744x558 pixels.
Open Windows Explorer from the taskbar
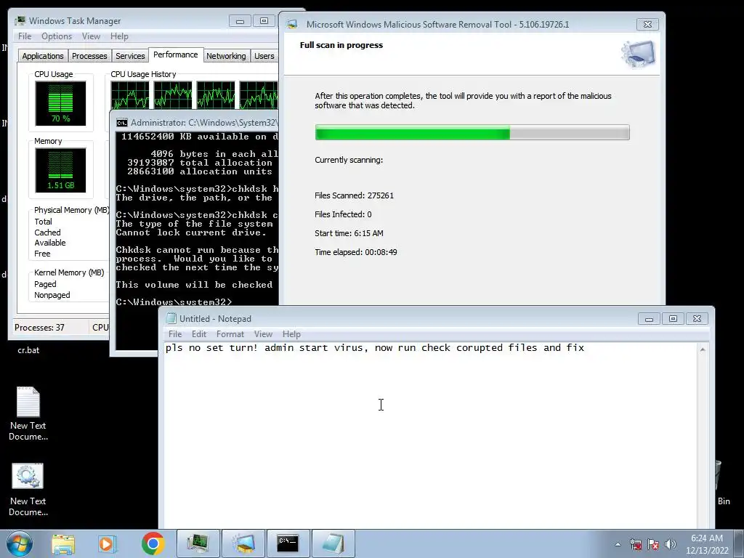point(63,543)
